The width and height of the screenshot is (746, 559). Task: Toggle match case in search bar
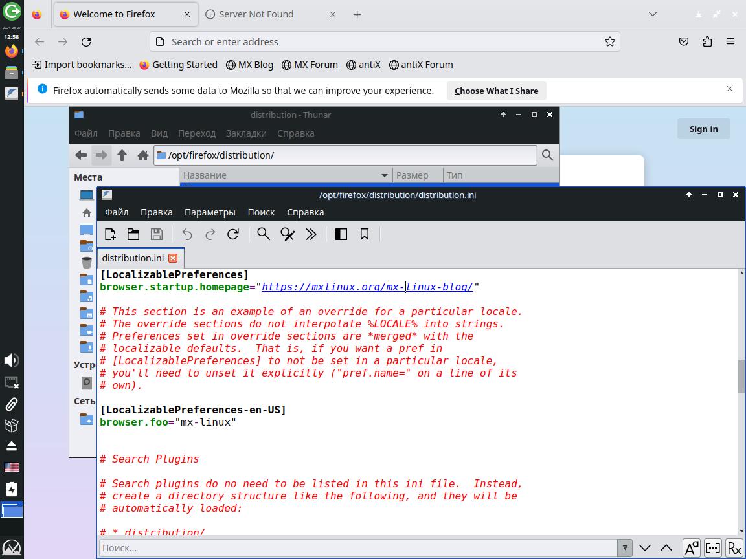pyautogui.click(x=691, y=548)
